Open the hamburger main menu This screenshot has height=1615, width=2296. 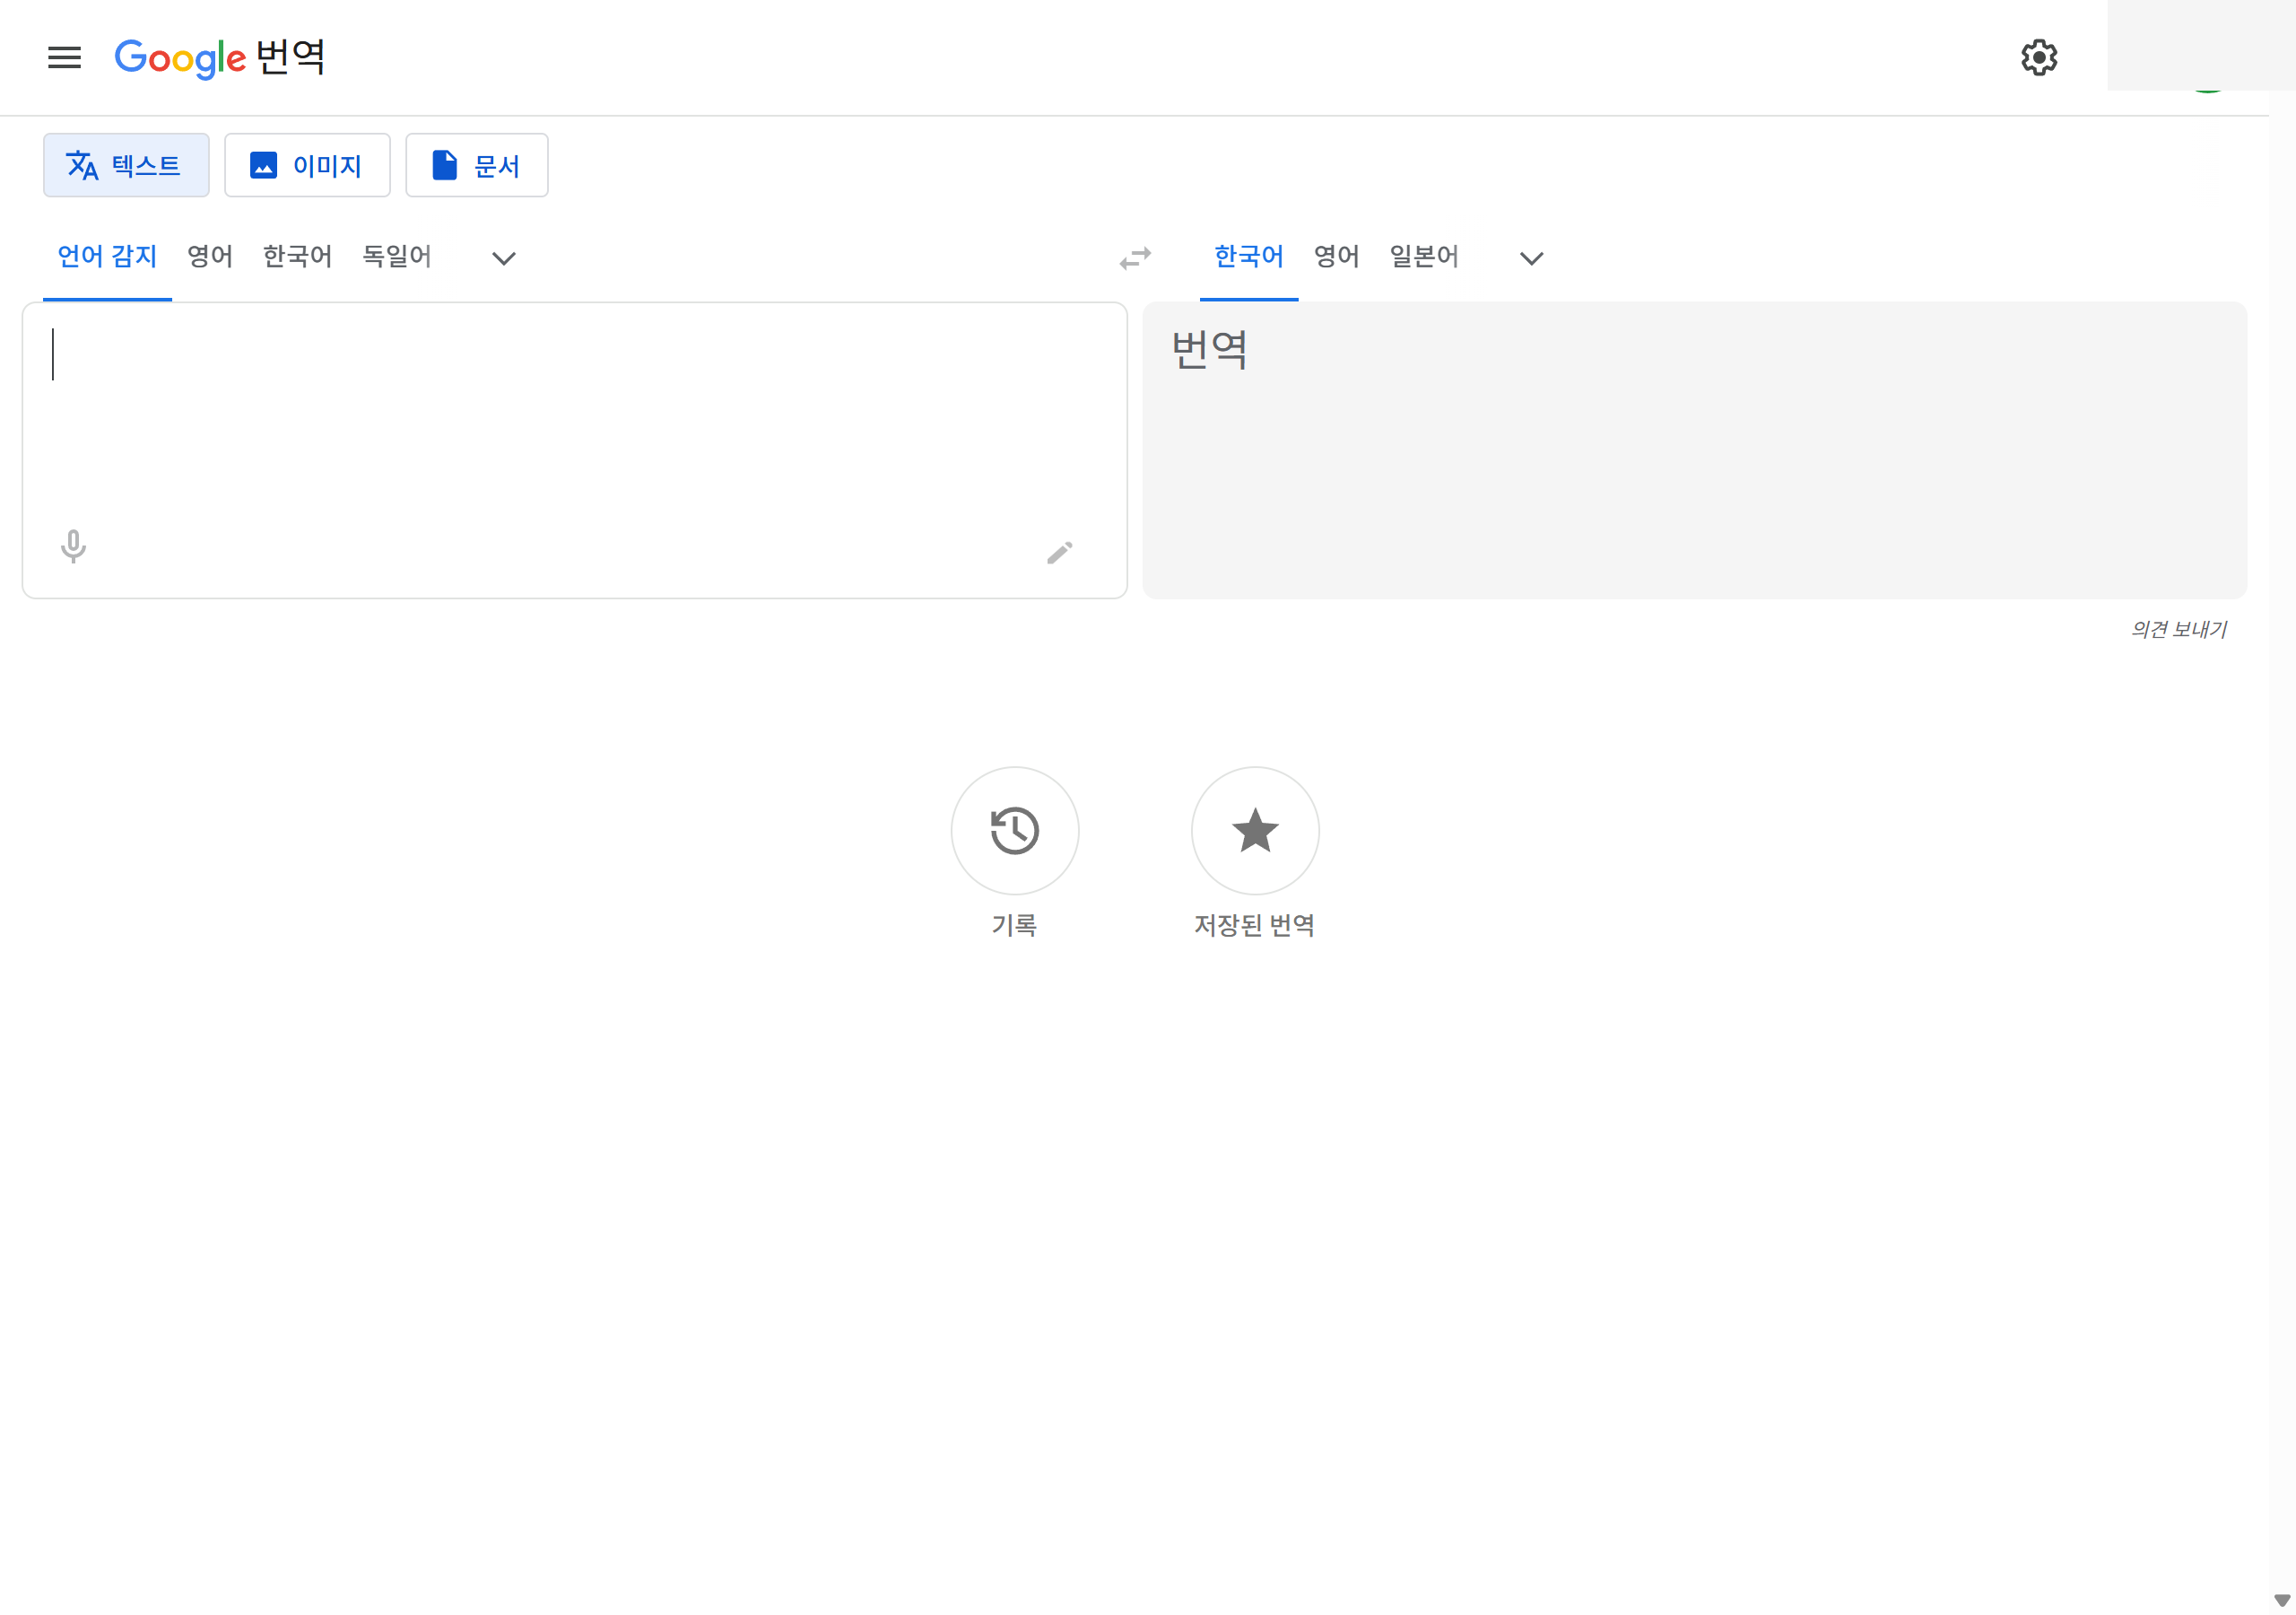[x=64, y=57]
